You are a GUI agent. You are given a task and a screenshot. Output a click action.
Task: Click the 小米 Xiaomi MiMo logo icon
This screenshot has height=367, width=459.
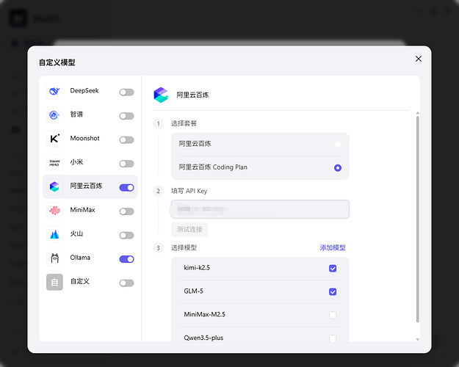click(54, 163)
